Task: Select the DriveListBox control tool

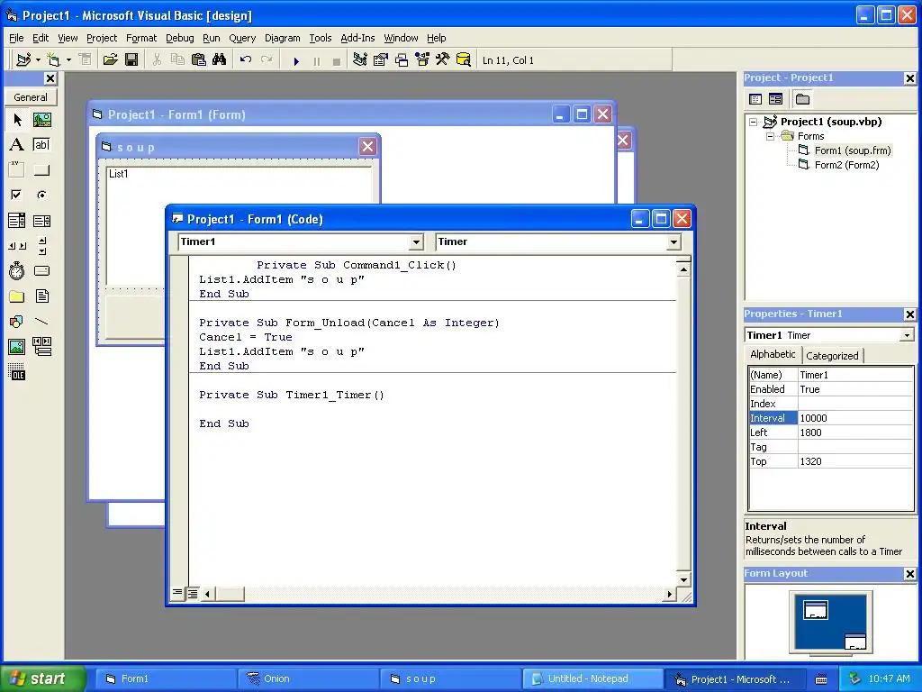Action: [41, 270]
